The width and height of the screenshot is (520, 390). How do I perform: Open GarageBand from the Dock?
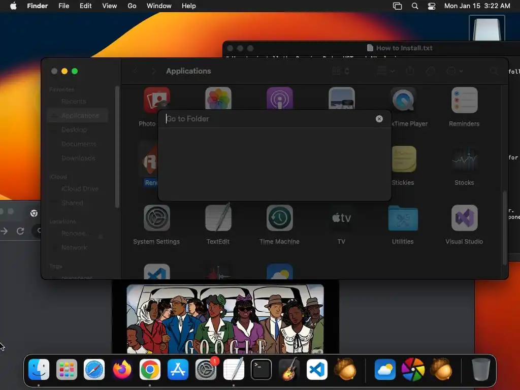[x=289, y=369]
